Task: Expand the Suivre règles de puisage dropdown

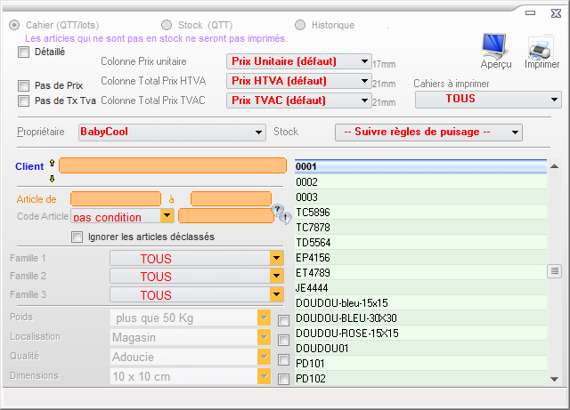Action: point(515,133)
